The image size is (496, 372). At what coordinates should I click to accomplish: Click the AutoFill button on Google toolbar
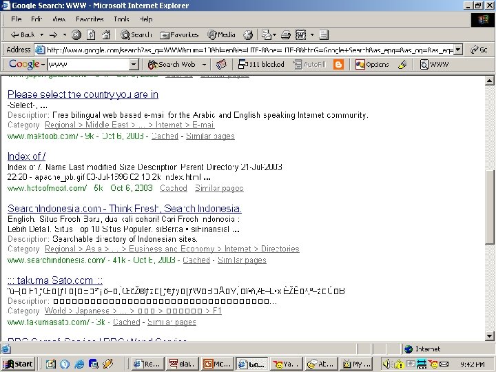309,65
